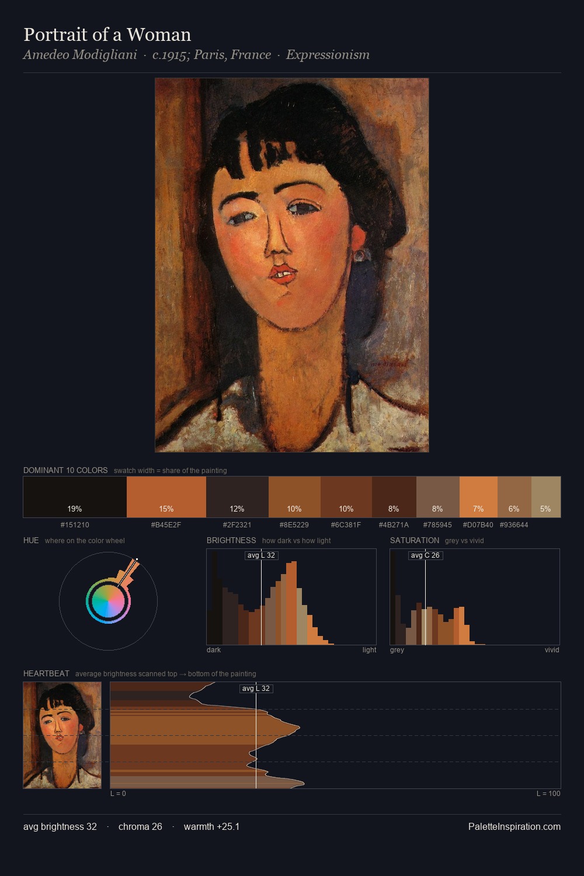Click "warmth +25.1" in the footer
Image resolution: width=584 pixels, height=876 pixels.
pyautogui.click(x=211, y=827)
